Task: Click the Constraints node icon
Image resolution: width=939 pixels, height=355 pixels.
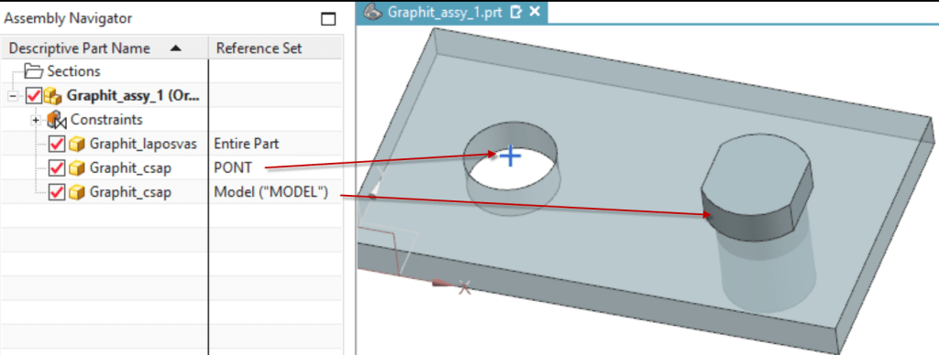Action: pyautogui.click(x=58, y=120)
